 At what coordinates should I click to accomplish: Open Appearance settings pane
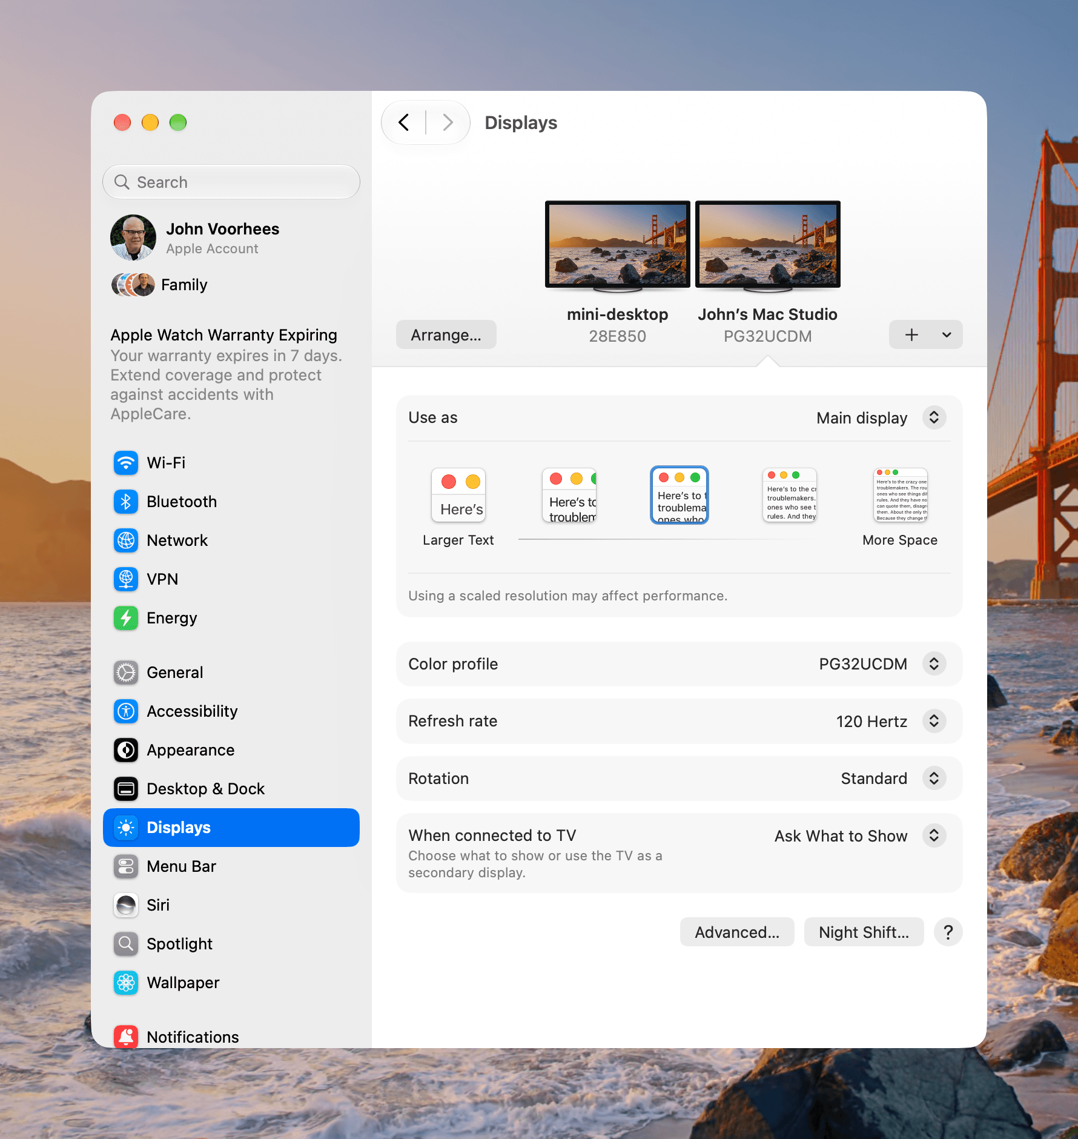(231, 750)
